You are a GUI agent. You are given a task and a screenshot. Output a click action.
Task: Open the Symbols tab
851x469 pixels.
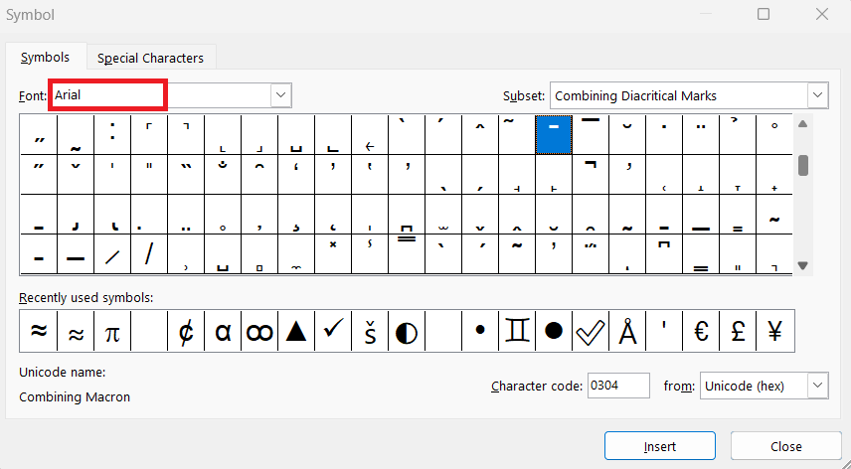[46, 57]
